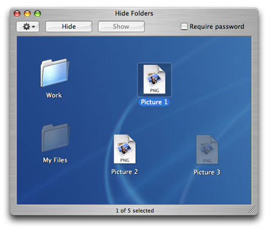
Task: Click the 'Picture 3' file name label
Action: 207,172
